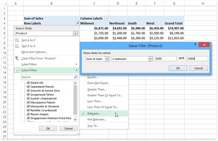Select row 27 header
Image resolution: width=218 pixels, height=141 pixels.
pyautogui.click(x=4, y=136)
